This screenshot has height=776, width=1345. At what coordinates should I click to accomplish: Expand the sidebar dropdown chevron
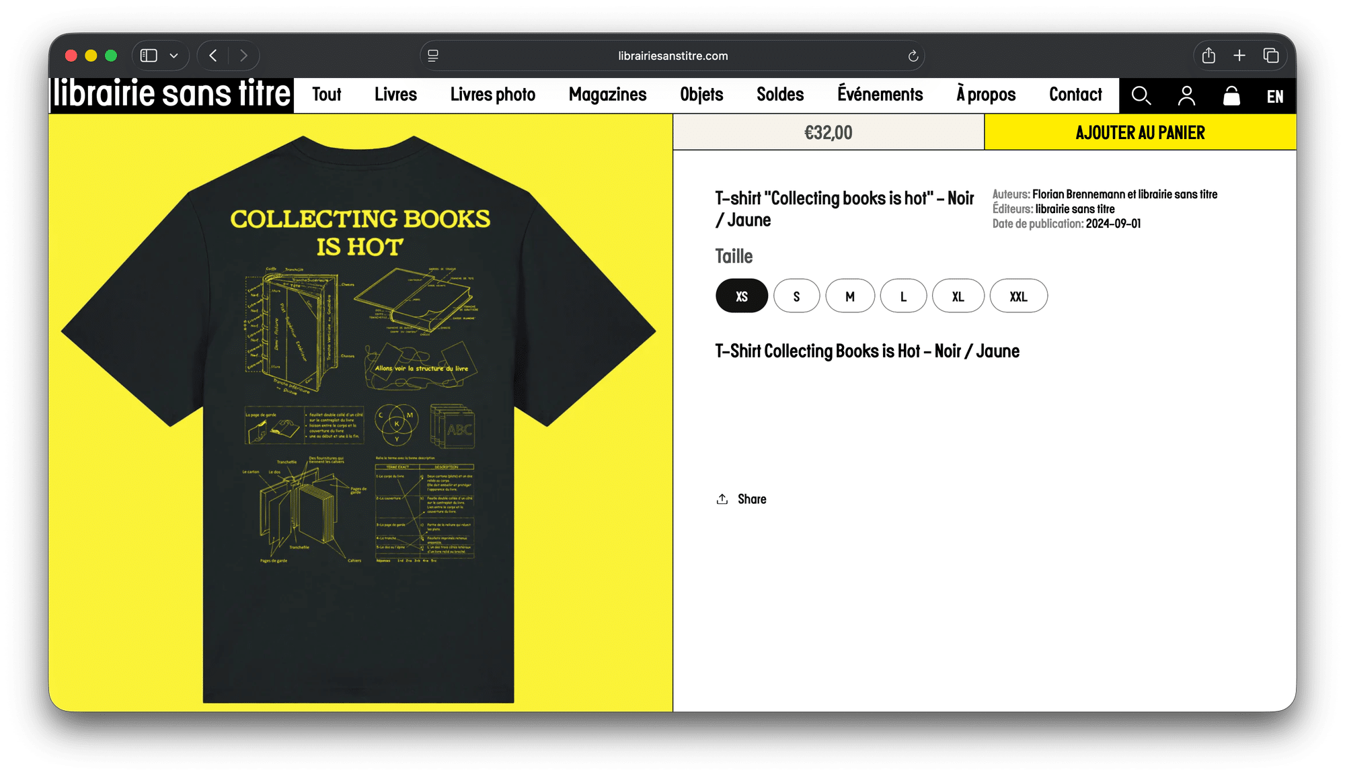click(x=174, y=56)
